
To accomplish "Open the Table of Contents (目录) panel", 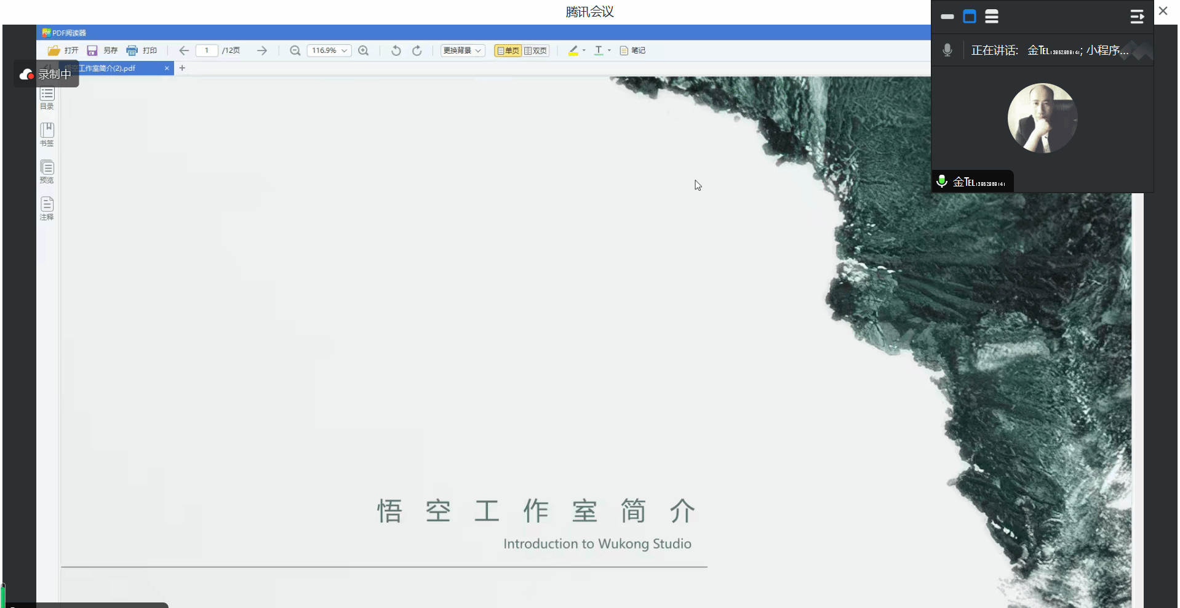I will point(47,97).
